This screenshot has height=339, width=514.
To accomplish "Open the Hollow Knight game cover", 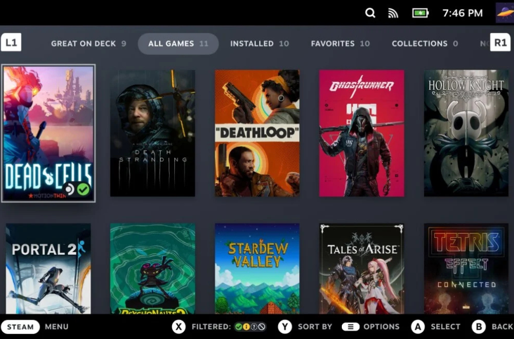I will 466,133.
